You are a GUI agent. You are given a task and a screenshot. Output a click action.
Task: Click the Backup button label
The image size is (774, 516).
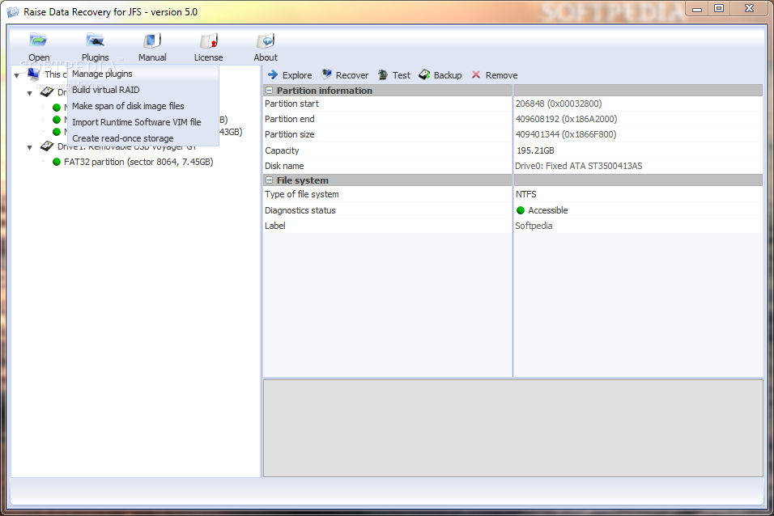click(448, 75)
